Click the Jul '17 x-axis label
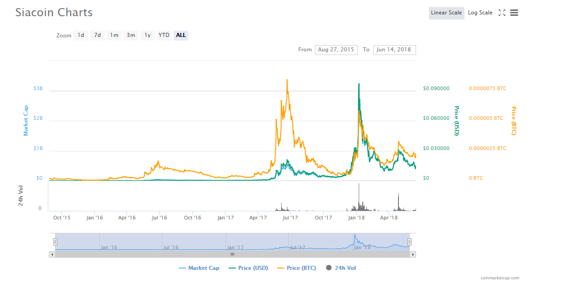Image resolution: width=569 pixels, height=296 pixels. pyautogui.click(x=290, y=218)
